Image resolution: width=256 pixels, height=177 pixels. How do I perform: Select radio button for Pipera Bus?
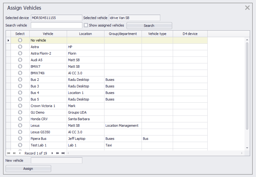(x=20, y=139)
